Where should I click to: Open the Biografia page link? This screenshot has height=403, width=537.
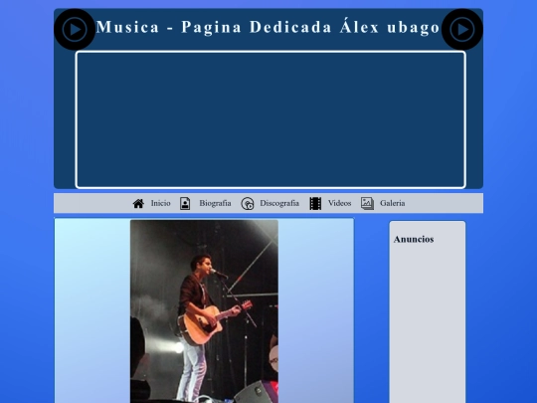click(215, 203)
